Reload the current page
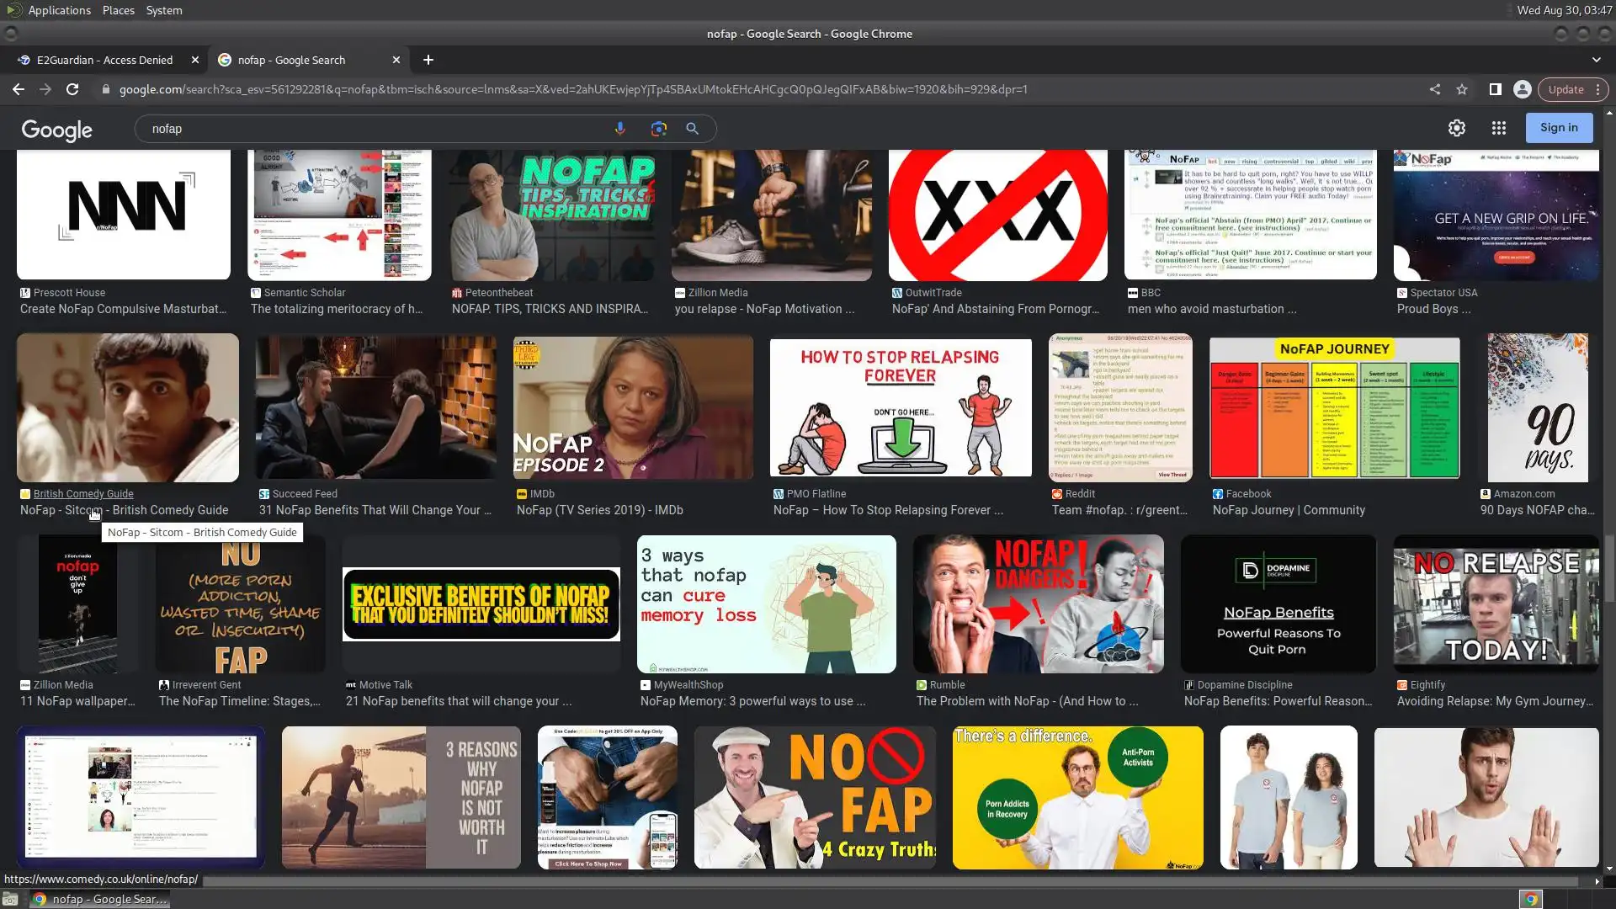The image size is (1616, 909). 72,89
